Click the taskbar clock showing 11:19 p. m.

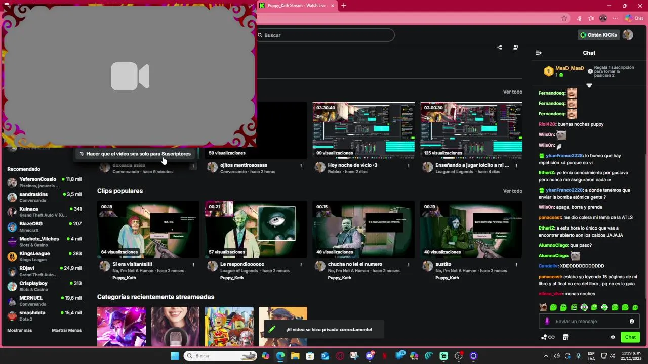point(631,356)
